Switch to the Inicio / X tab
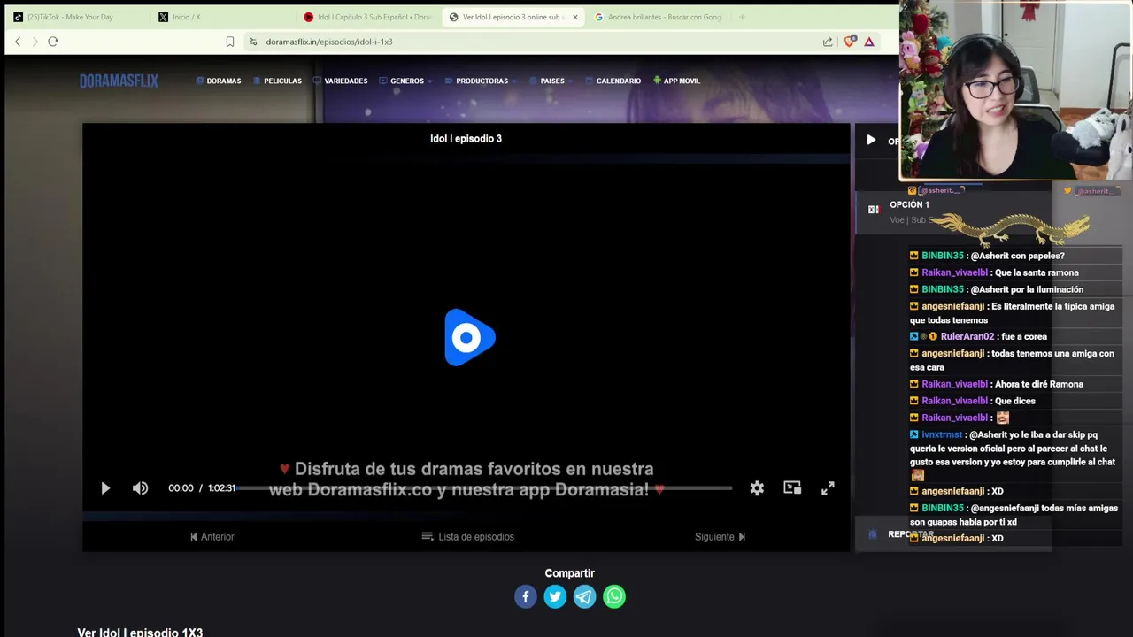Image resolution: width=1133 pixels, height=637 pixels. click(x=221, y=17)
